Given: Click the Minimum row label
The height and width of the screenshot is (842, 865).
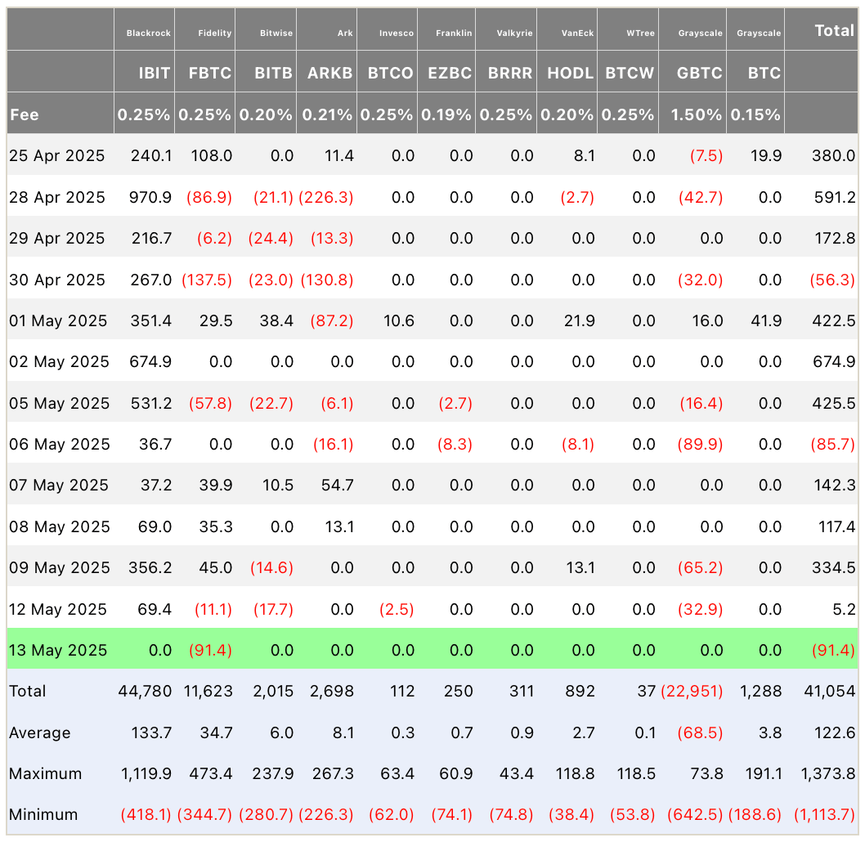Looking at the screenshot, I should 43,814.
